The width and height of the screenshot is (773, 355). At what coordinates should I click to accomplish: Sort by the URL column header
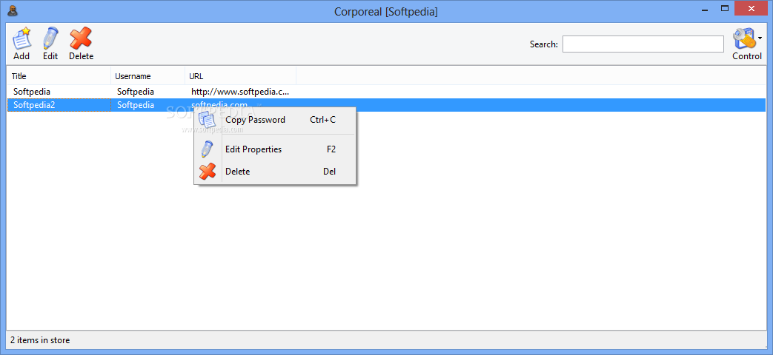click(x=241, y=76)
